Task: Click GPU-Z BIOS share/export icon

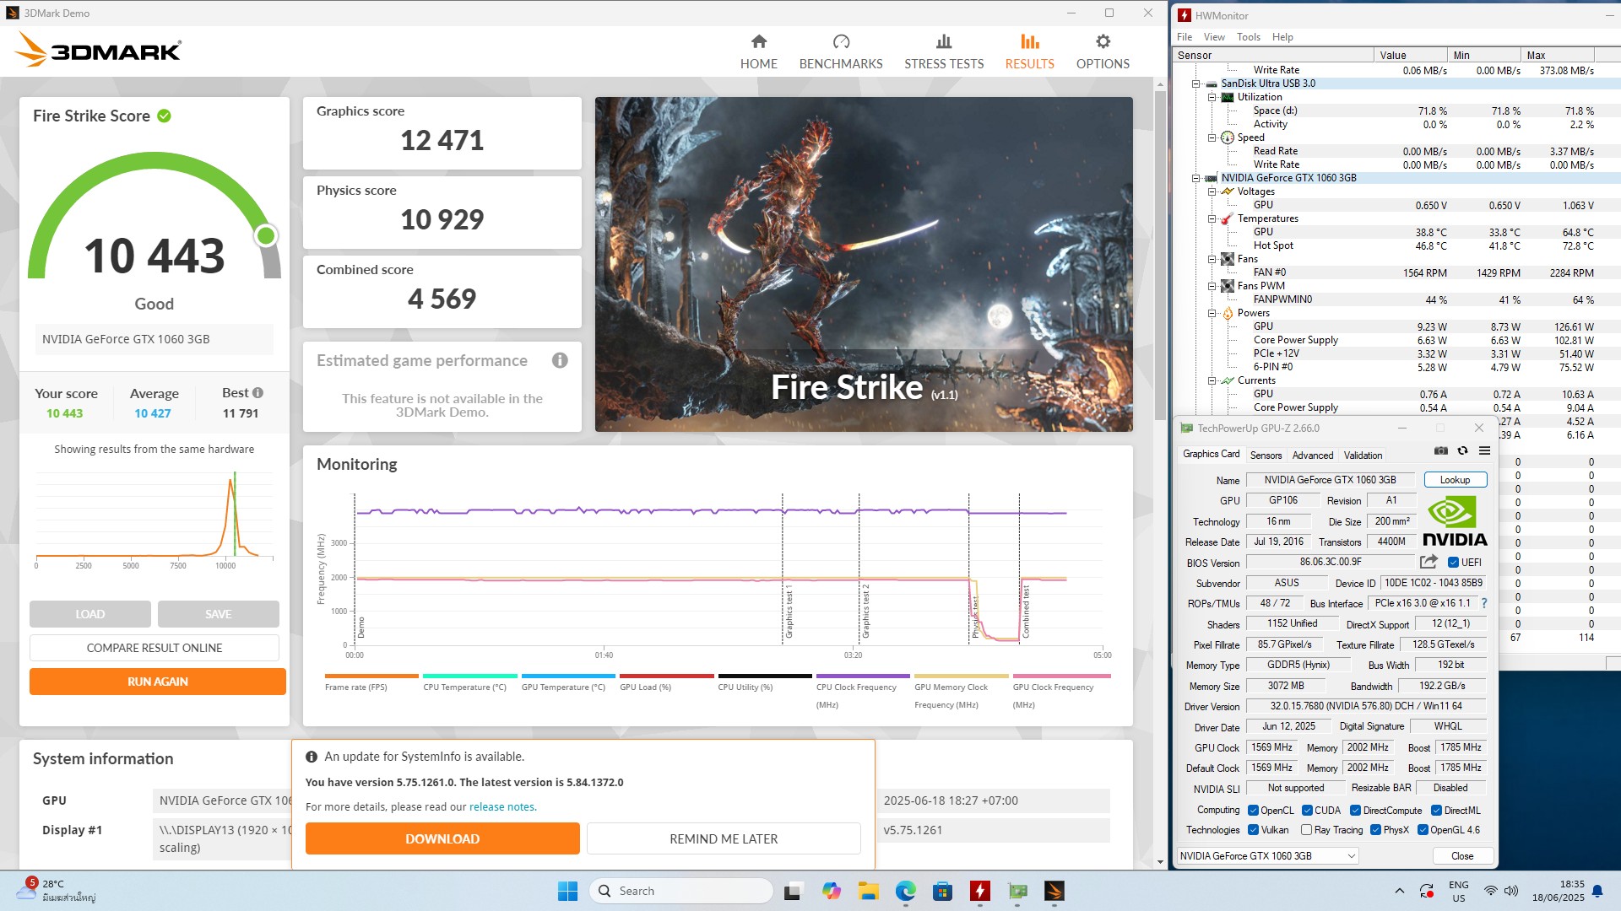Action: [x=1429, y=562]
